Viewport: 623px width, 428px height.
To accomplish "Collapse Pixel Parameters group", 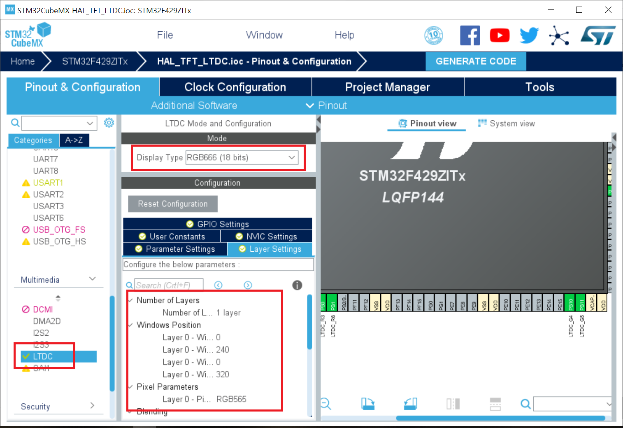I will click(x=130, y=386).
